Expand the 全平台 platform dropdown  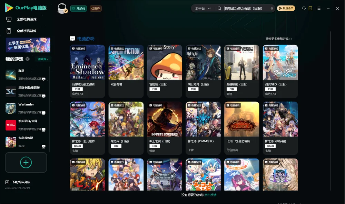coord(203,8)
